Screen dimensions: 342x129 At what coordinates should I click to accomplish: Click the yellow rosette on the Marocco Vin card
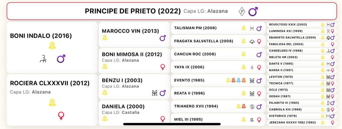click(105, 38)
